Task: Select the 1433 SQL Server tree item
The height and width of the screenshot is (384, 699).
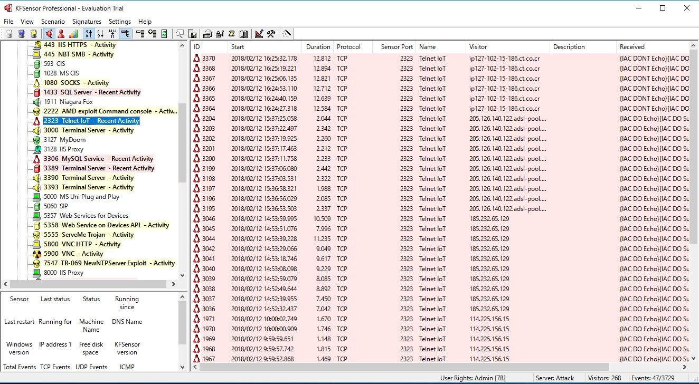Action: point(92,92)
